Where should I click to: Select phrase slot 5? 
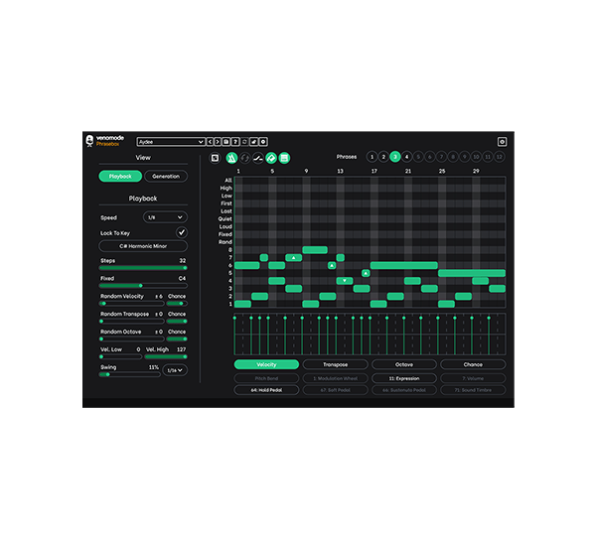(418, 157)
